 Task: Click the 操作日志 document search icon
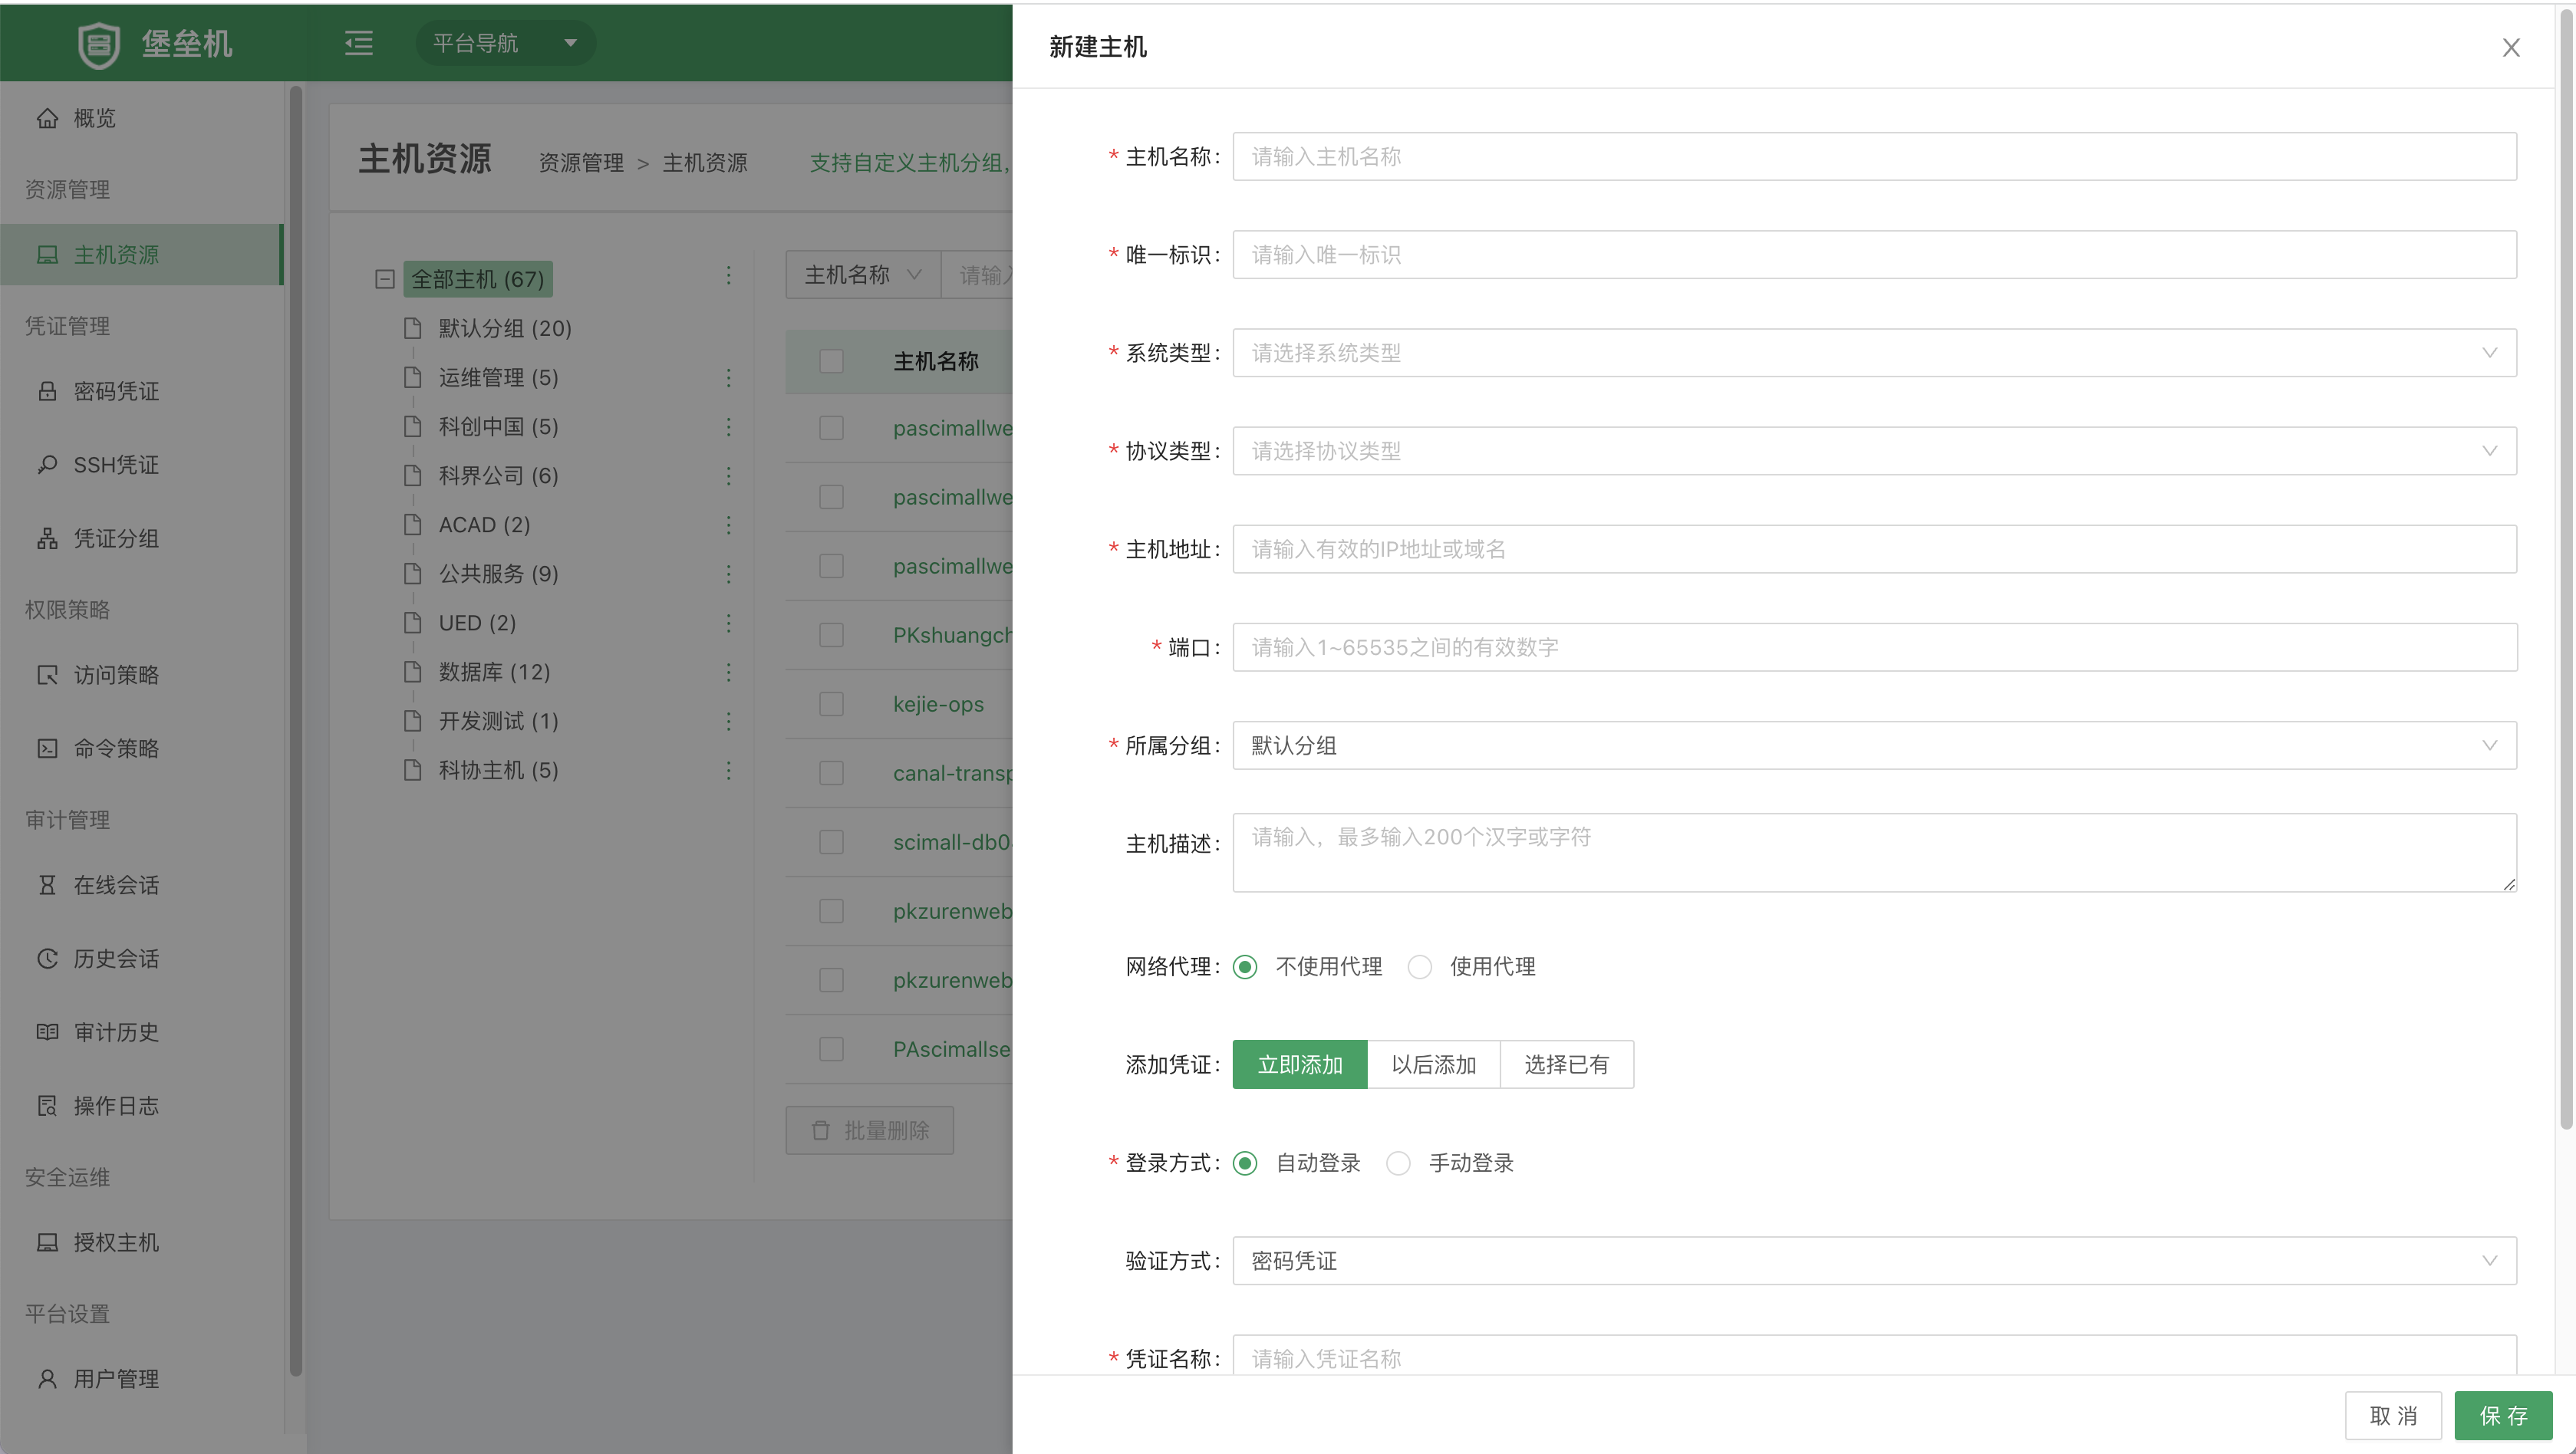coord(47,1106)
